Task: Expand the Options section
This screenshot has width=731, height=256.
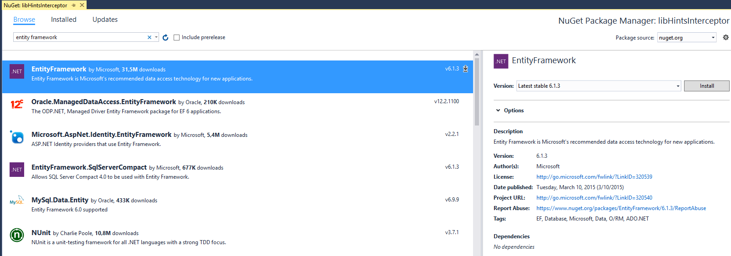Action: (510, 110)
